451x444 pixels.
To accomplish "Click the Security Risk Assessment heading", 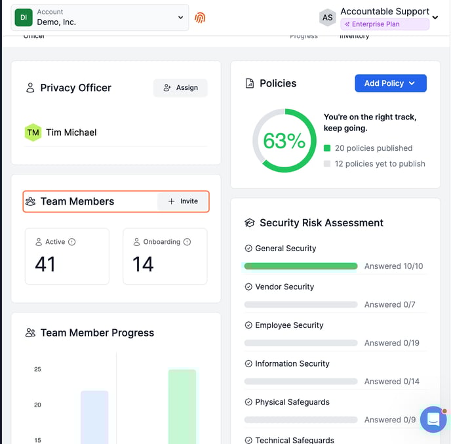I will point(321,223).
